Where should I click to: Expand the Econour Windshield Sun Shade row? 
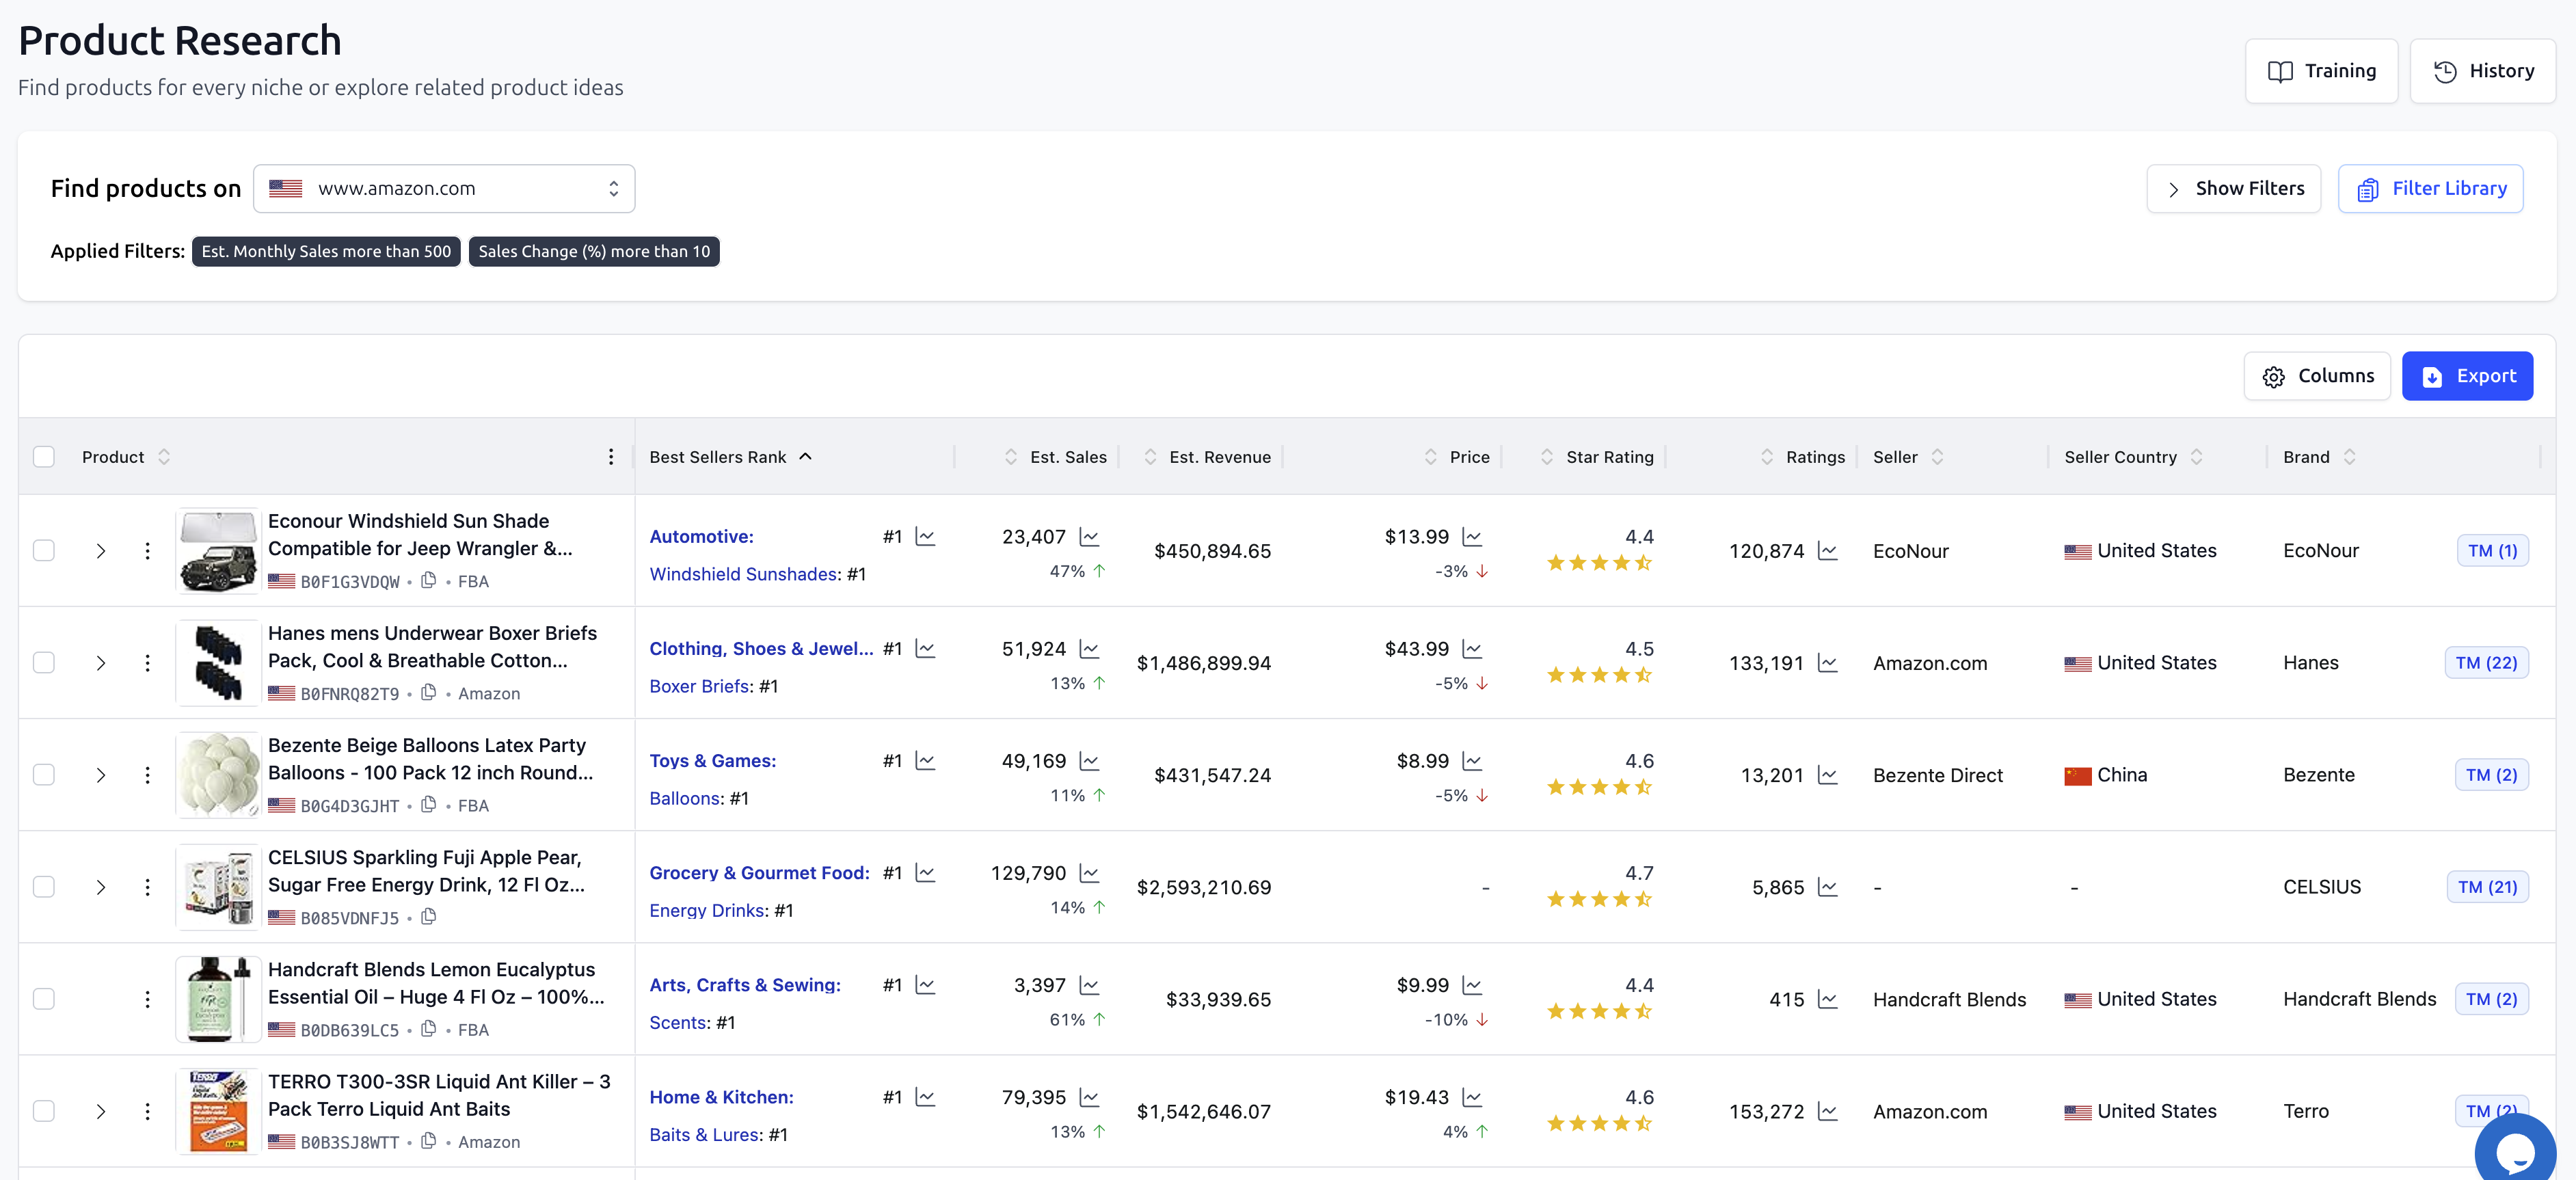tap(101, 551)
